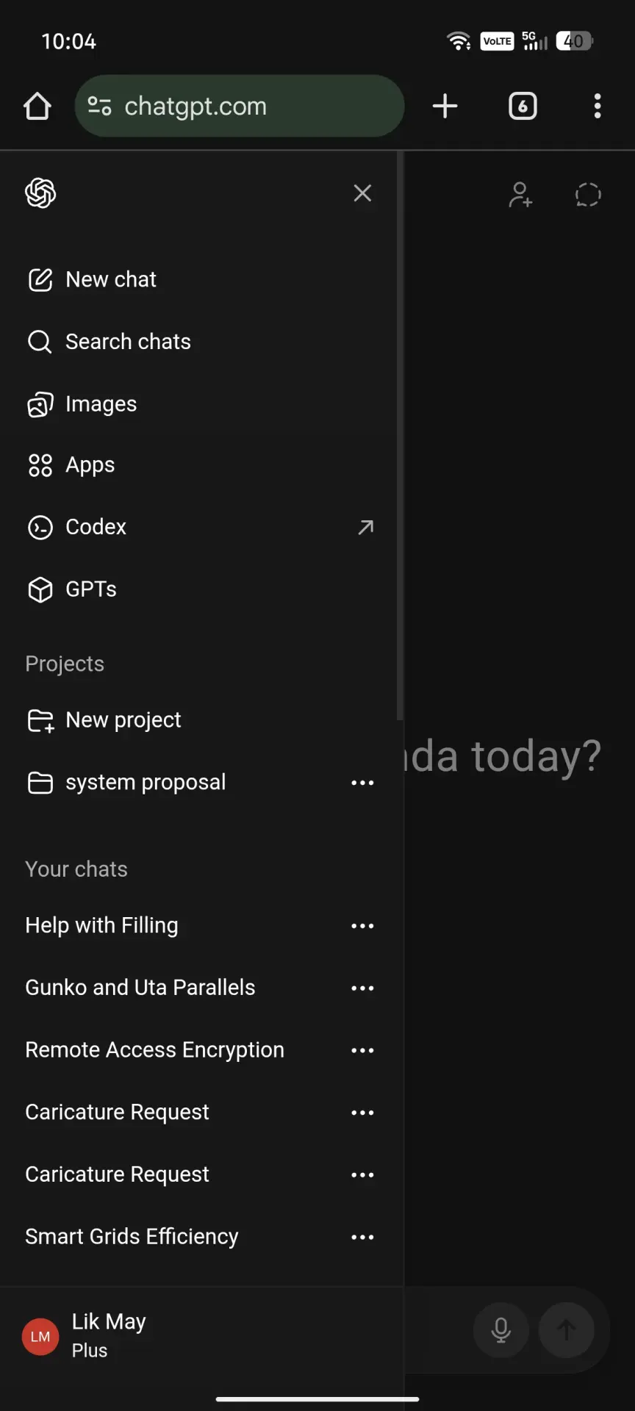Open options for Gunko and Uta Parallels
This screenshot has height=1411, width=635.
(362, 988)
